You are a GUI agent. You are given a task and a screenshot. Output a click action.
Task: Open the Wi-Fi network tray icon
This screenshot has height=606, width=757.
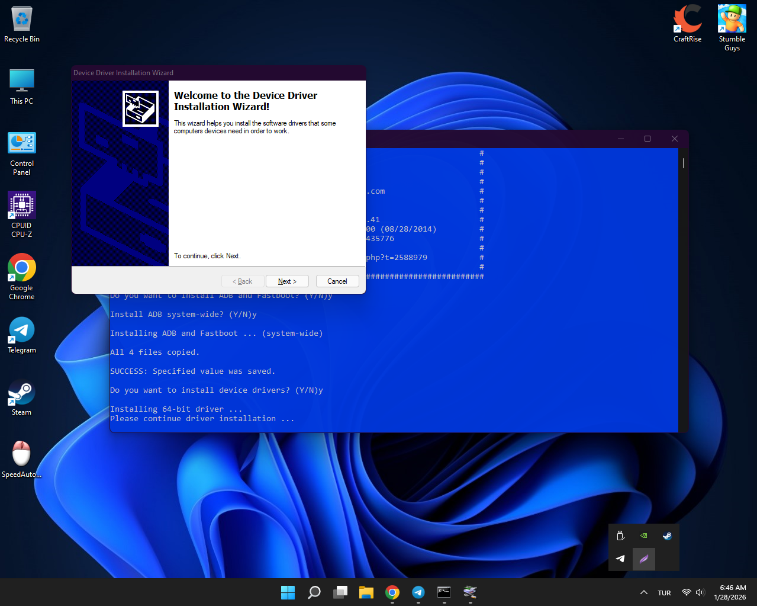click(x=687, y=593)
